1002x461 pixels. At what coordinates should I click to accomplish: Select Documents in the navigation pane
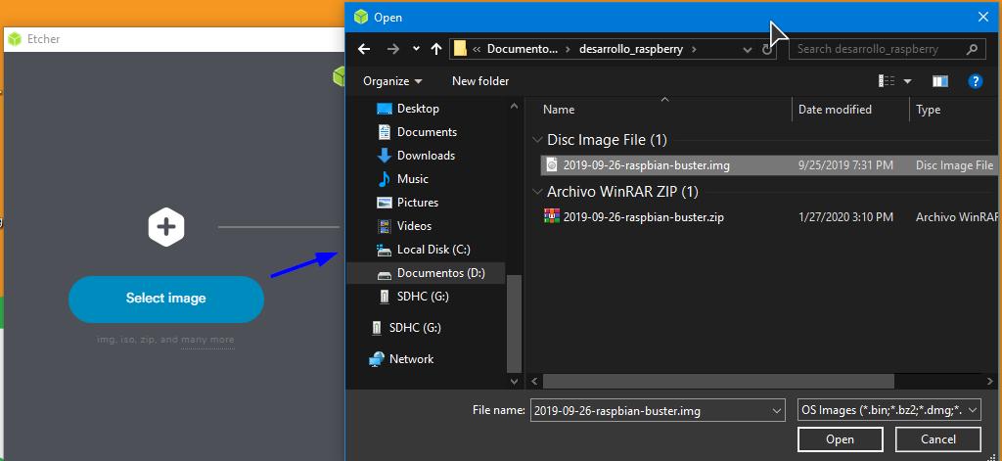coord(427,132)
